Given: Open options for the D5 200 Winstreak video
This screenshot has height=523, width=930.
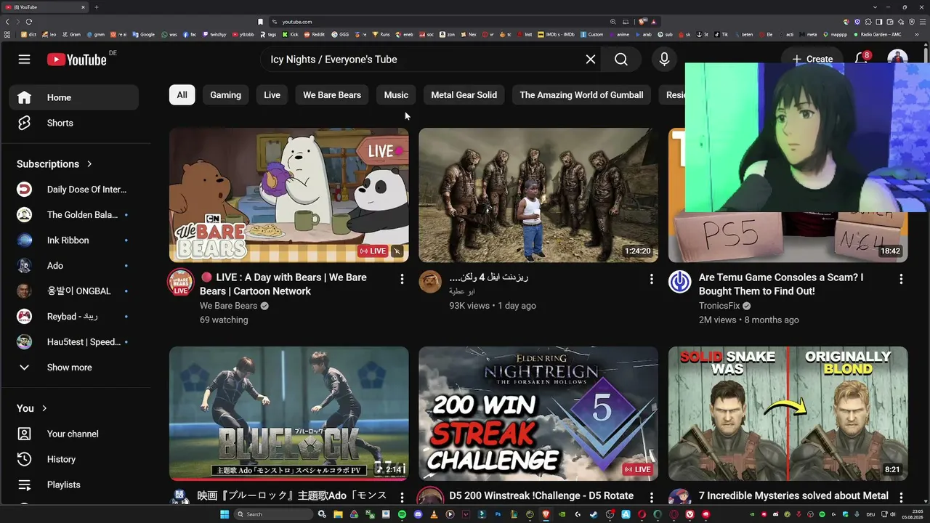Looking at the screenshot, I should (x=652, y=497).
